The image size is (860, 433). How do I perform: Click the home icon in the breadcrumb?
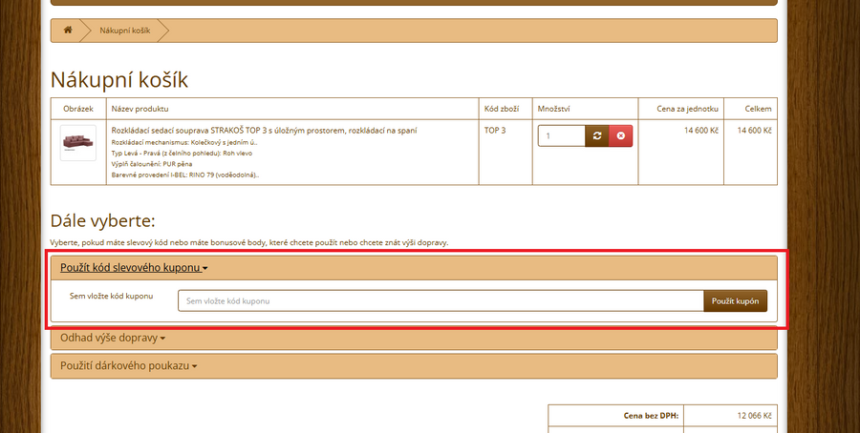coord(68,31)
